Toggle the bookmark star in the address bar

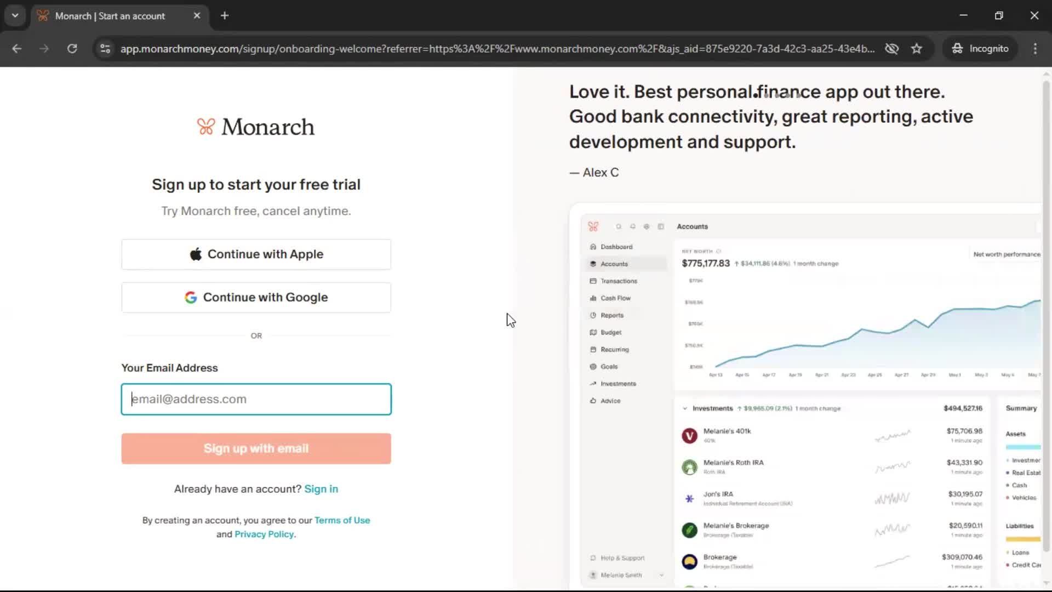(x=917, y=49)
